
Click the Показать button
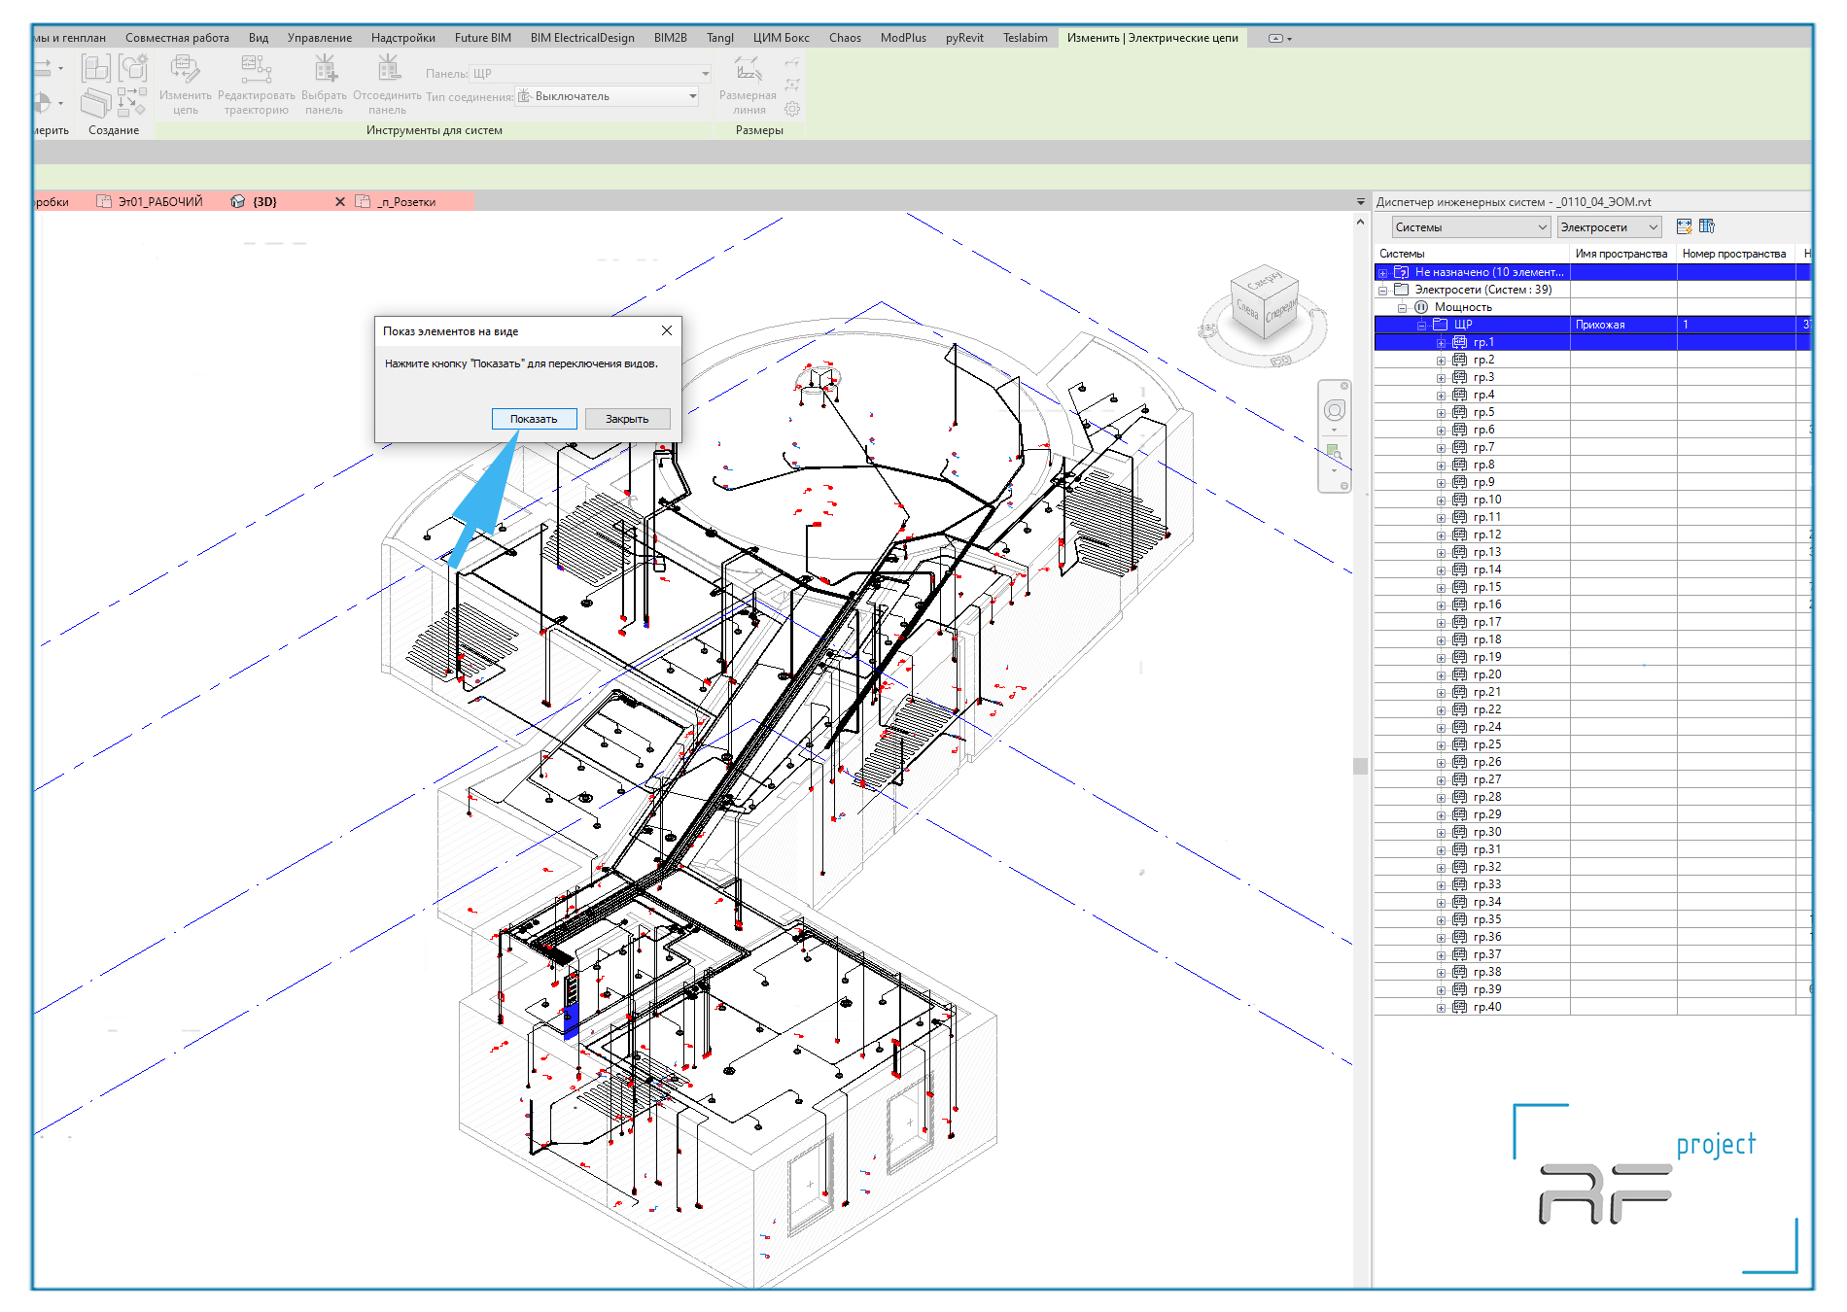pos(534,419)
